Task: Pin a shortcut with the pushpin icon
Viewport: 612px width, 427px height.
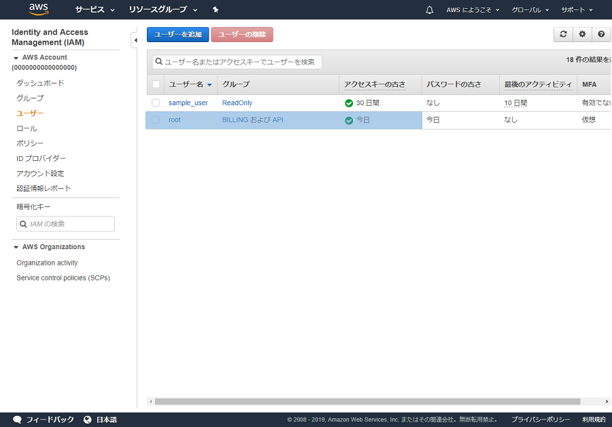Action: (216, 10)
